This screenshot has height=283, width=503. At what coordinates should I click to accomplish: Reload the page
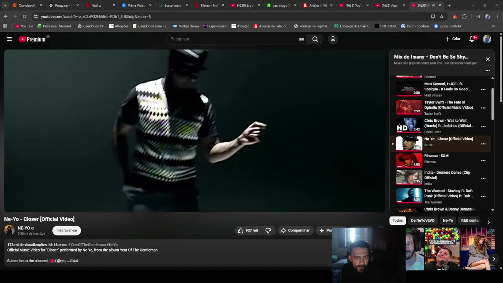click(24, 17)
